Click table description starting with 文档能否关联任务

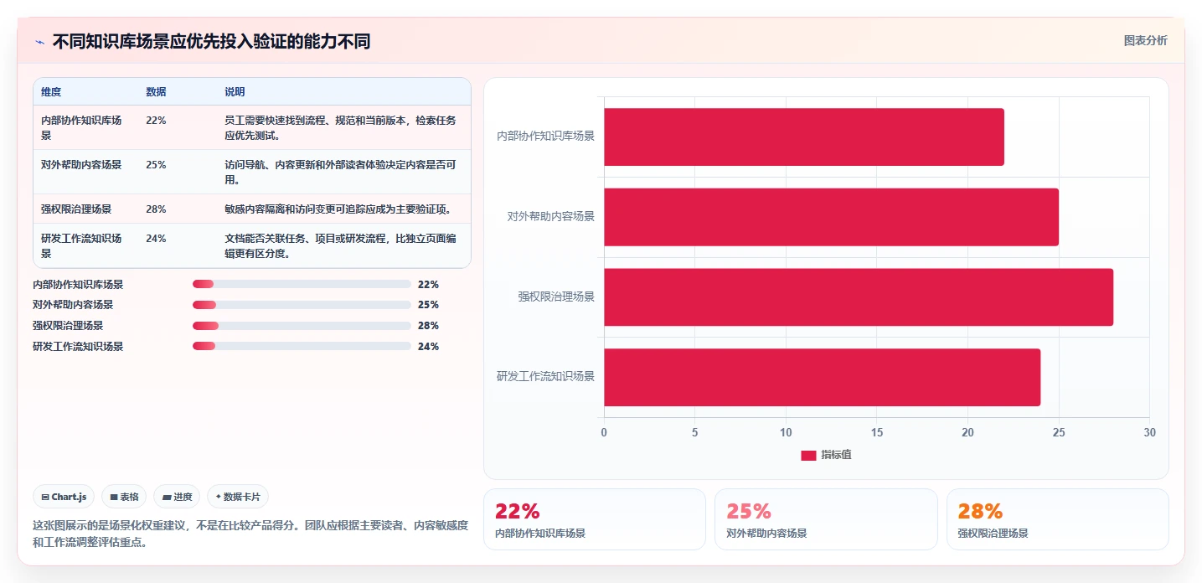click(341, 245)
